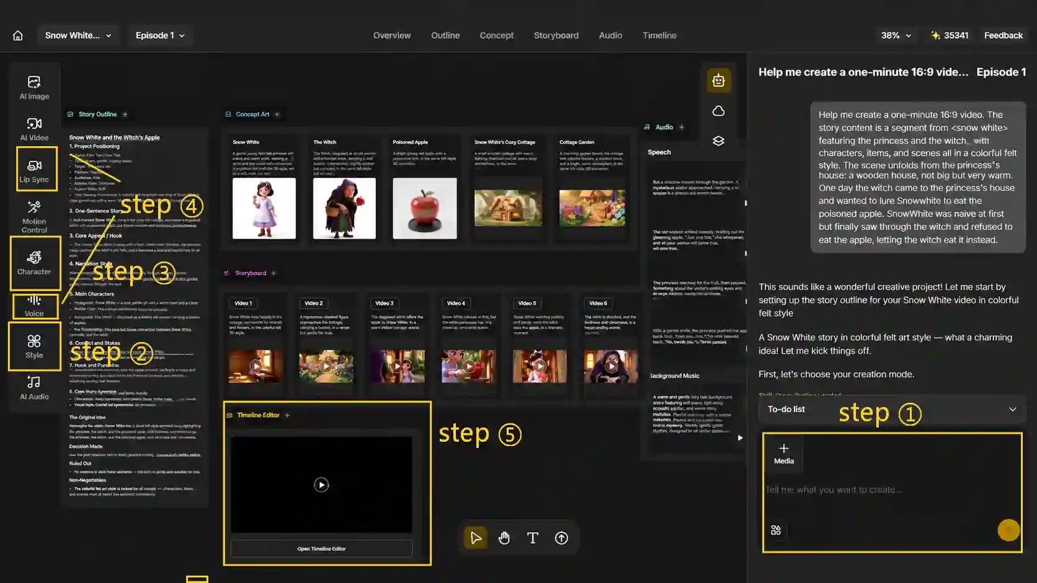Click the chat title 'Help me create a one-minute'
Viewport: 1037px width, 583px height.
(x=863, y=72)
